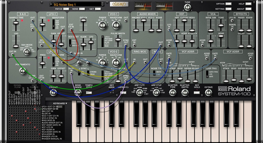Click the SEND button
This screenshot has width=263, height=143.
(82, 9)
